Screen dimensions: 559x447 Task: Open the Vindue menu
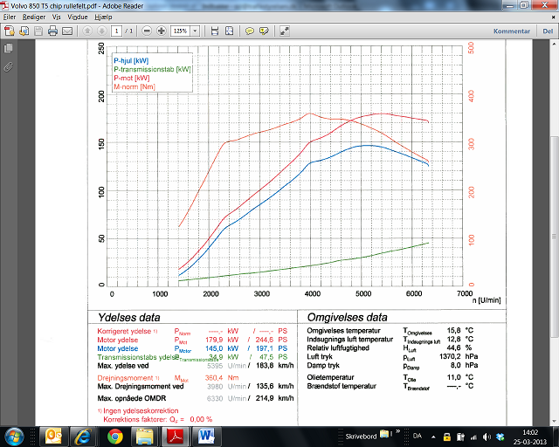[78, 17]
